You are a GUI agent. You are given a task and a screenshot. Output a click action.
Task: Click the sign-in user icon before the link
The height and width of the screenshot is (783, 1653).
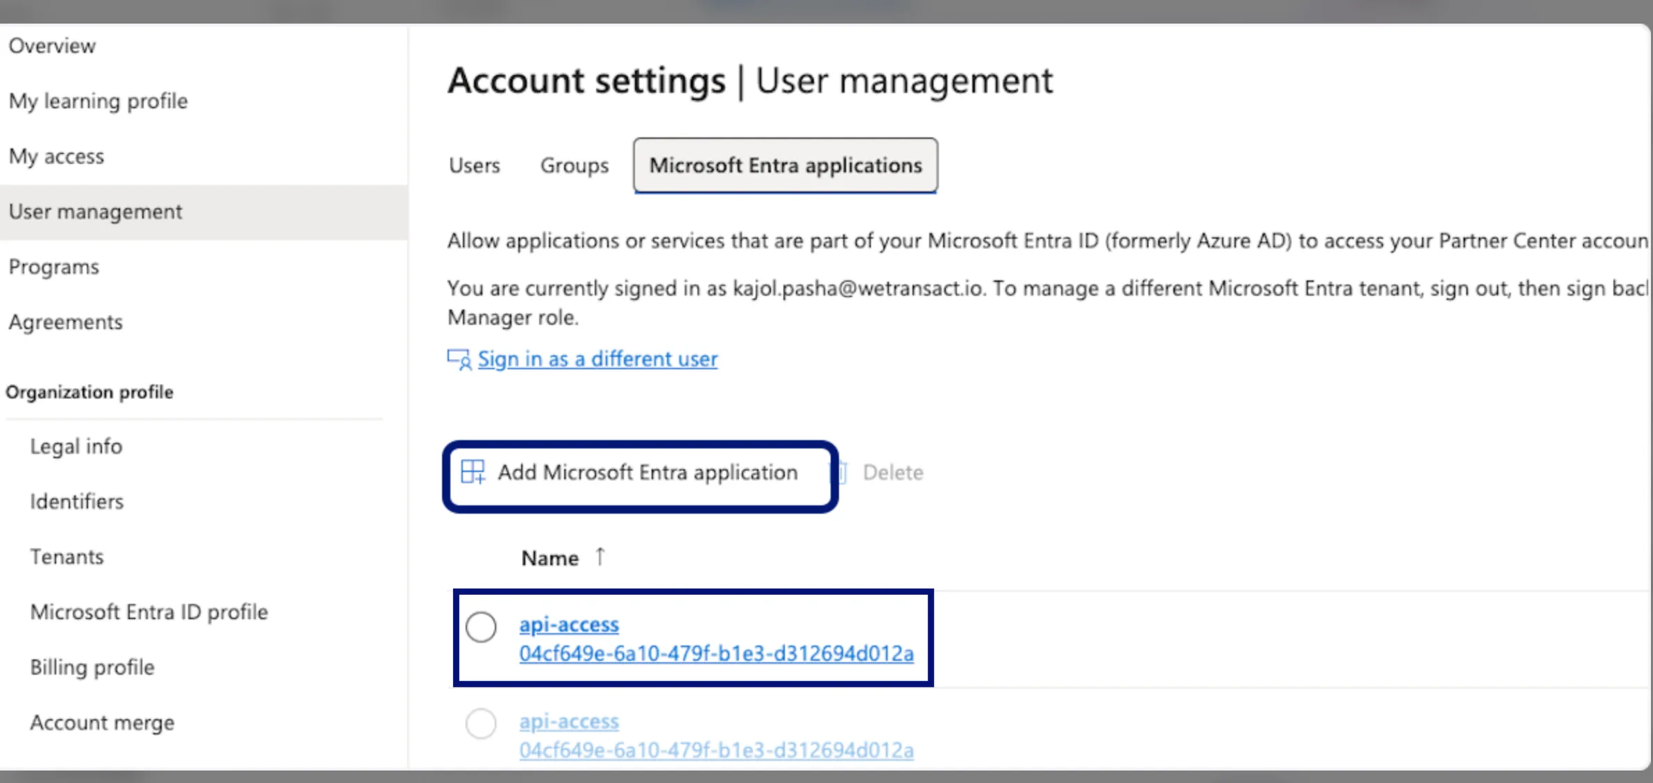[x=459, y=360]
